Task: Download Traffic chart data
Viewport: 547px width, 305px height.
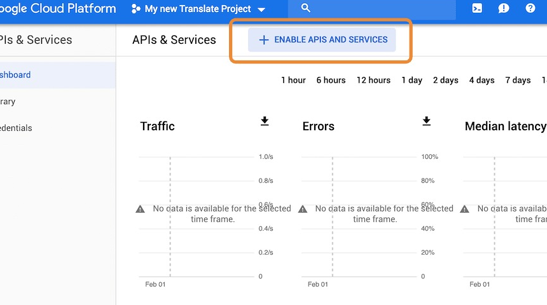Action: pos(265,121)
